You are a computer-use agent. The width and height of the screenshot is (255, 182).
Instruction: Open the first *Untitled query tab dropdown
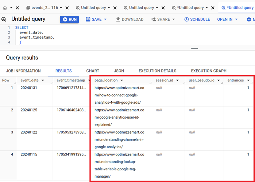click(x=207, y=8)
